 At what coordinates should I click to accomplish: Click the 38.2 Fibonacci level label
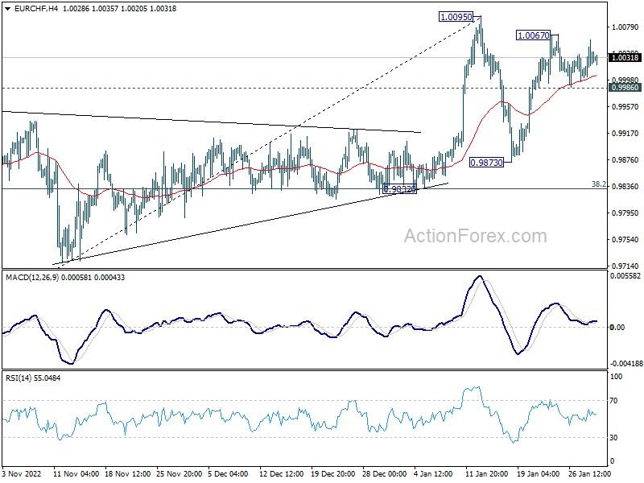click(x=598, y=184)
